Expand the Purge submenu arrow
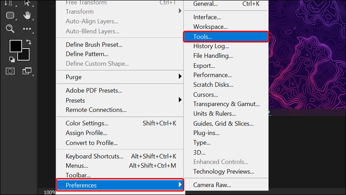 coord(180,77)
